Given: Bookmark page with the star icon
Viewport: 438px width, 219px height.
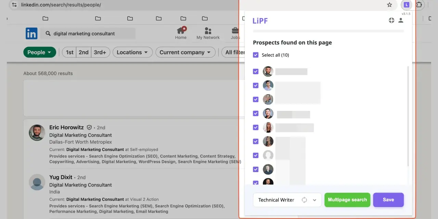Looking at the screenshot, I should (389, 5).
